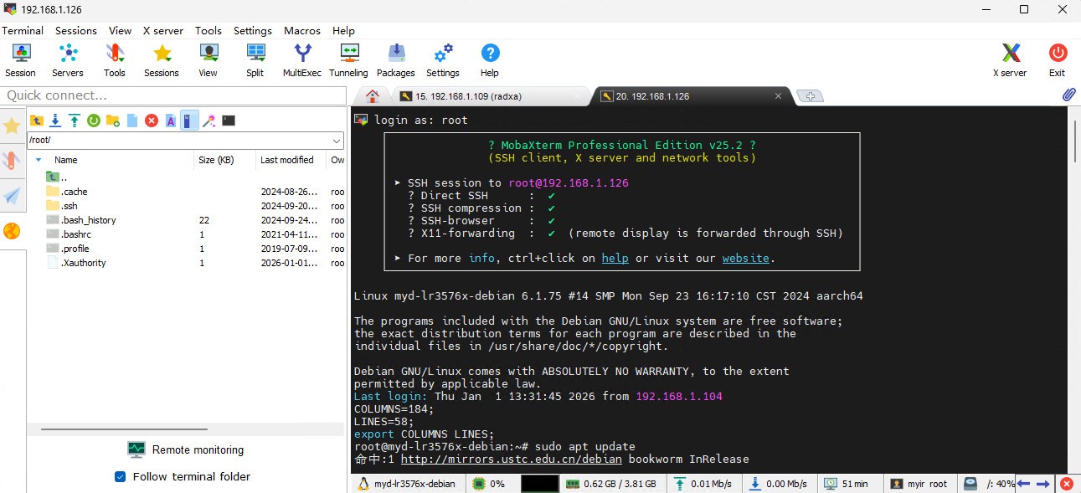Click the paperclip icon beside the tabs

coord(1068,95)
